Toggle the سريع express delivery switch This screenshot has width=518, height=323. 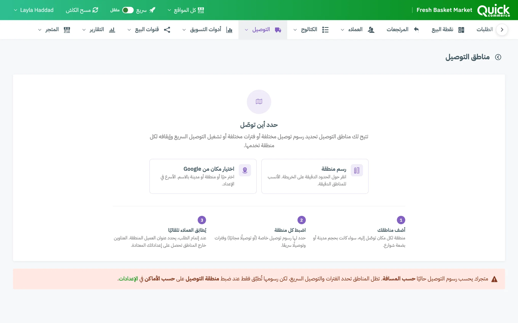(x=128, y=10)
